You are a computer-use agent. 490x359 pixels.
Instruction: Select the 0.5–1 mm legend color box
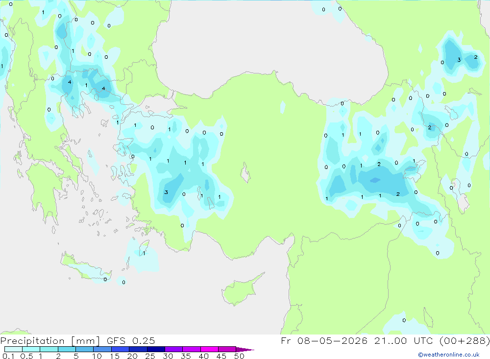pyautogui.click(x=31, y=349)
